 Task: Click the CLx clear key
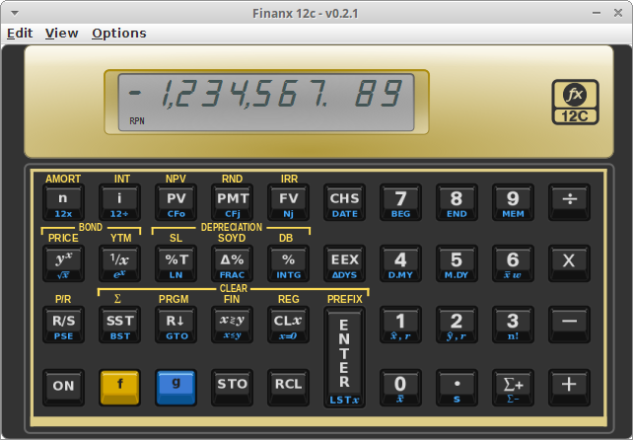click(288, 325)
